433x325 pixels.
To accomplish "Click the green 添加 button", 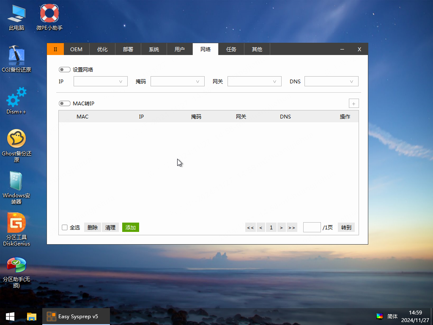I will tap(131, 227).
